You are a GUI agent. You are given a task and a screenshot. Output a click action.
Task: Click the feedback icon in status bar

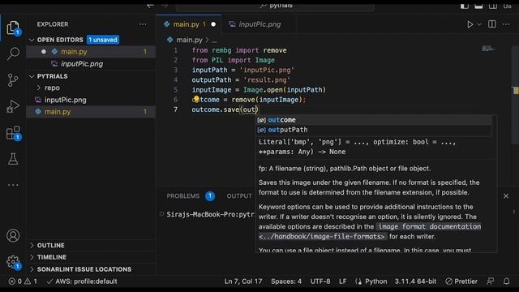pyautogui.click(x=490, y=281)
